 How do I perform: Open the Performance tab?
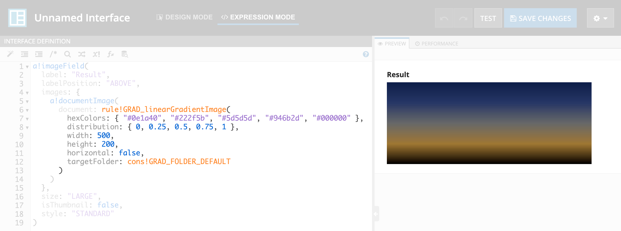(x=437, y=44)
